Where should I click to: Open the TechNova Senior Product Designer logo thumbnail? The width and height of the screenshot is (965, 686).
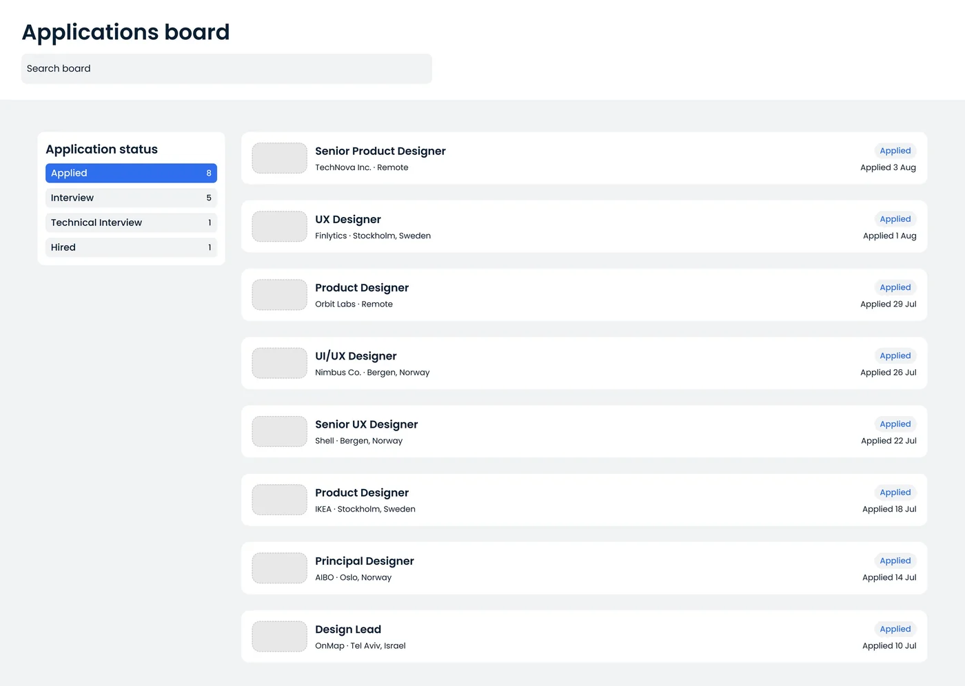(x=279, y=158)
